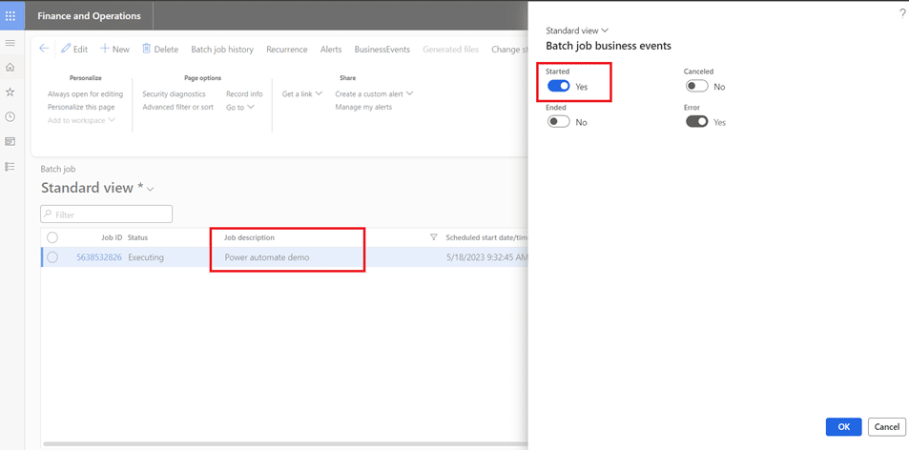Screen dimensions: 909x450
Task: Click the back arrow in action pane
Action: click(44, 49)
